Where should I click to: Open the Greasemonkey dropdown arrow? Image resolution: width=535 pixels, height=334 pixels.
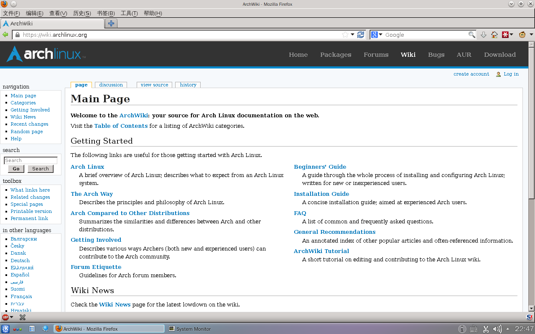pyautogui.click(x=531, y=35)
